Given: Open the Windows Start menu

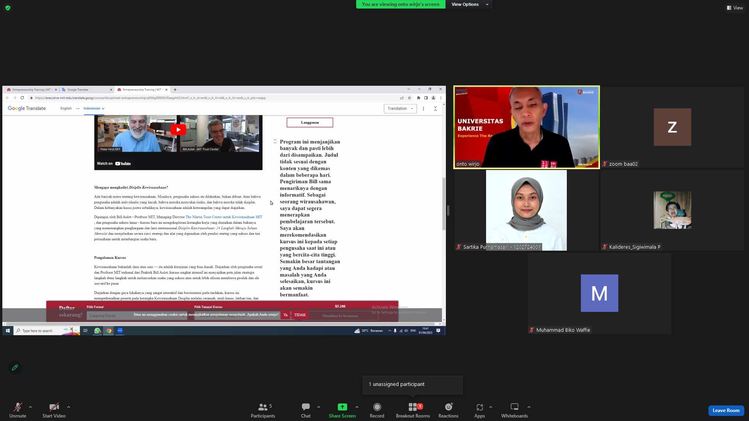Looking at the screenshot, I should (x=8, y=331).
